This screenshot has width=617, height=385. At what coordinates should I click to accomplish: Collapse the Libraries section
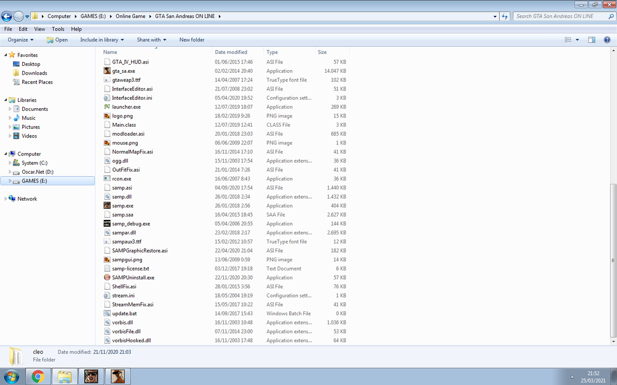(x=6, y=100)
